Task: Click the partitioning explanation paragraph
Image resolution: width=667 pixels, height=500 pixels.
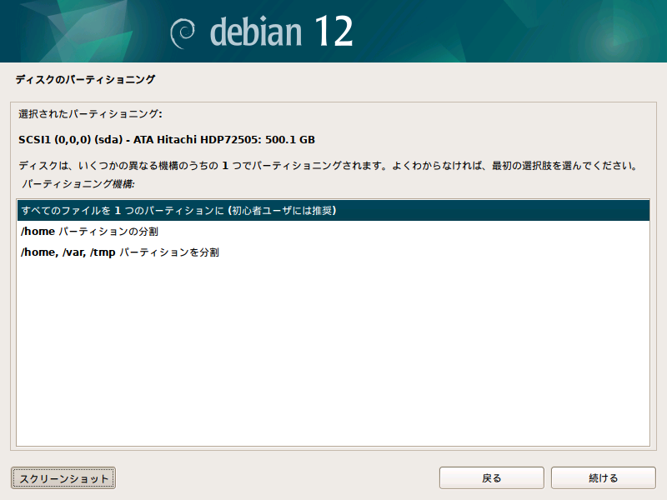Action: click(x=328, y=166)
